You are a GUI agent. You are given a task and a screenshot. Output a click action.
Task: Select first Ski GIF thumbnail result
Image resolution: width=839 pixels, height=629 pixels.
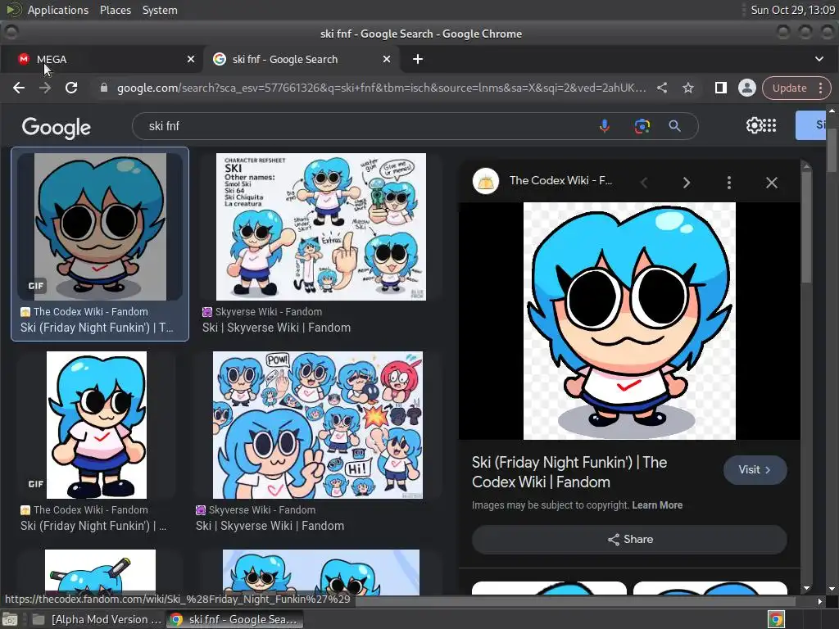[100, 227]
